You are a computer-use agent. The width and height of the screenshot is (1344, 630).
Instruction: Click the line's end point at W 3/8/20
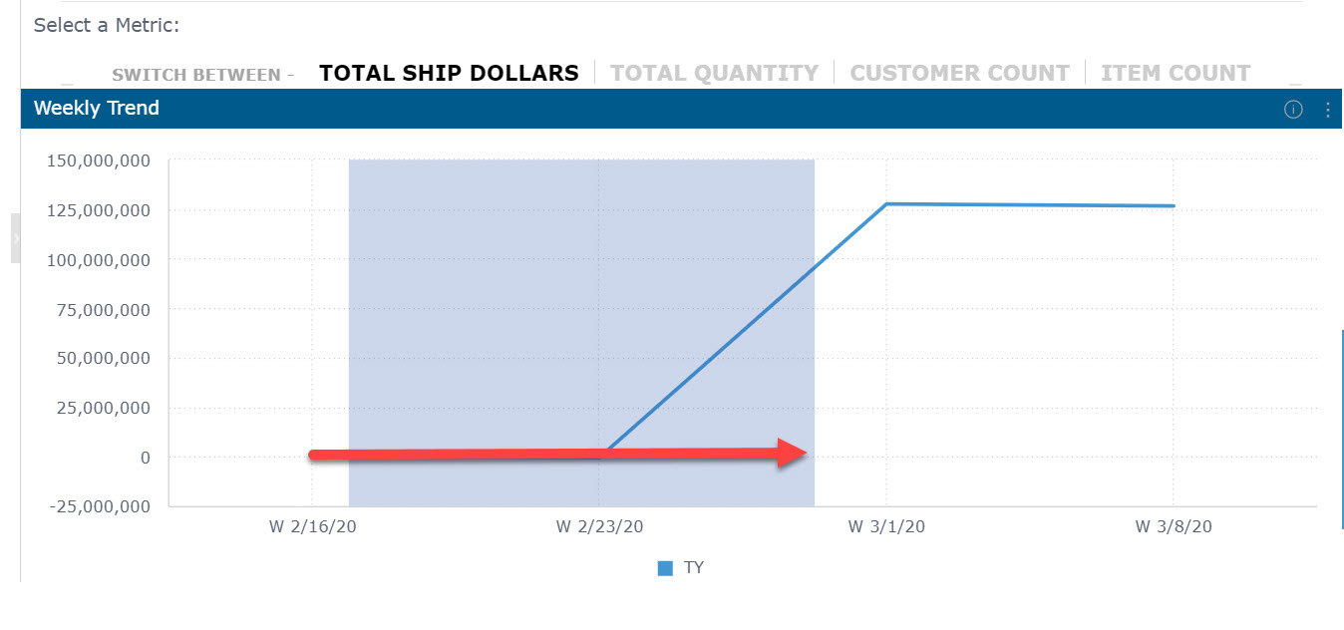1174,206
